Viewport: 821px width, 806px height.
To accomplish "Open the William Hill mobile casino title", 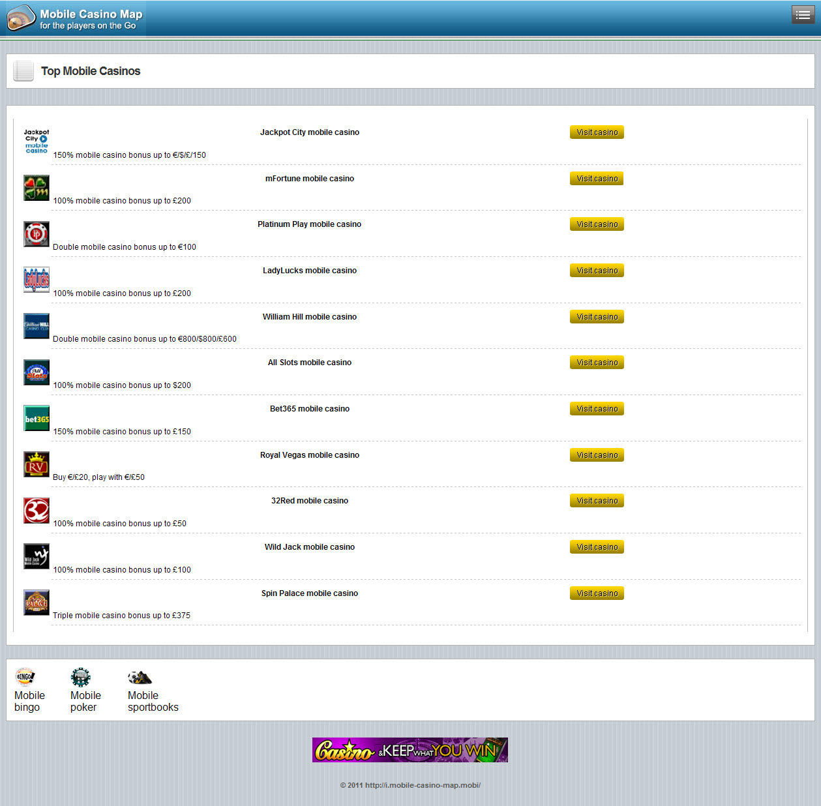I will [x=310, y=317].
